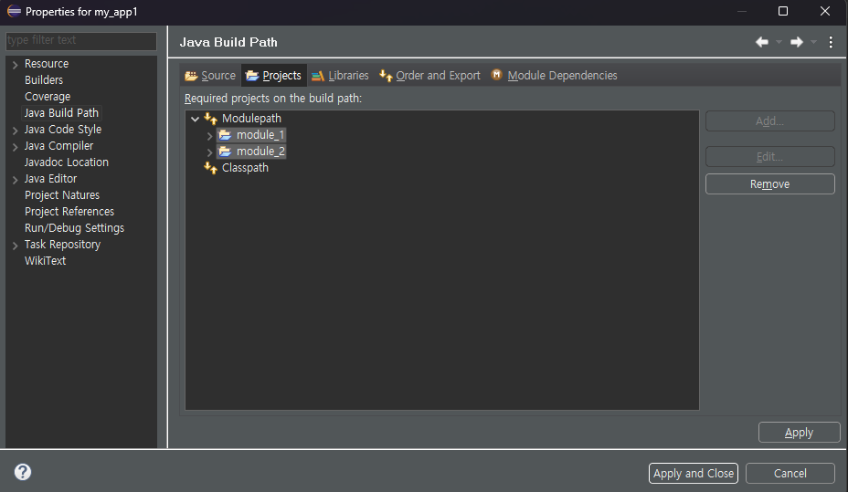
Task: Switch to the Projects tab
Action: click(x=274, y=76)
